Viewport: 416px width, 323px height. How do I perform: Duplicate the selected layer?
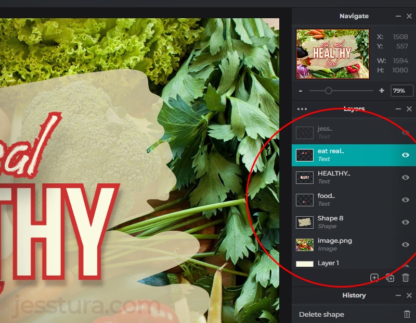tap(389, 278)
